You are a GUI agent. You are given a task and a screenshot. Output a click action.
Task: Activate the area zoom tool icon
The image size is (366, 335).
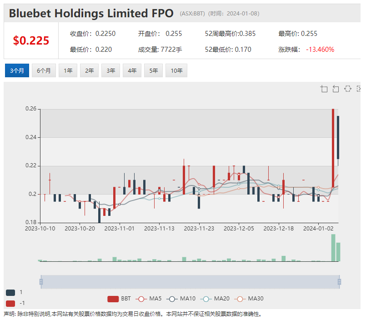[324, 89]
